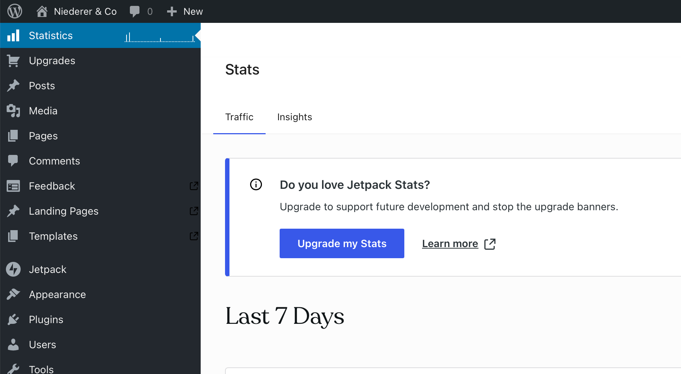Screen dimensions: 681x374
Task: Open Landing Pages in sidebar
Action: click(64, 211)
